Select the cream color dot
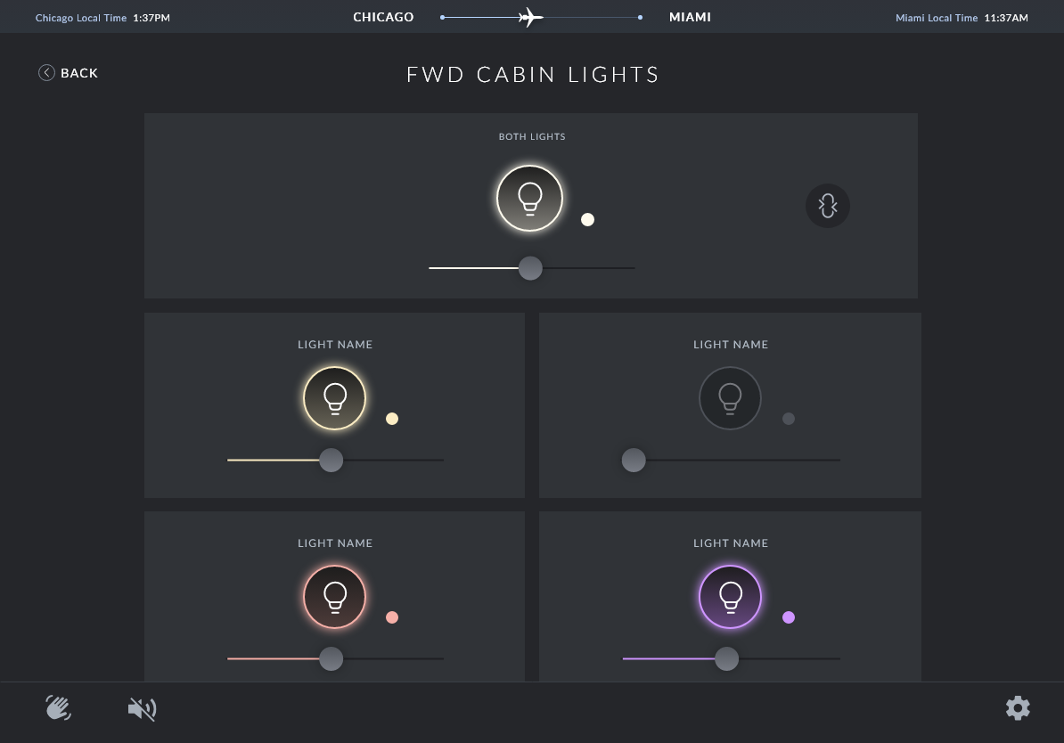Viewport: 1064px width, 743px height. (x=392, y=419)
